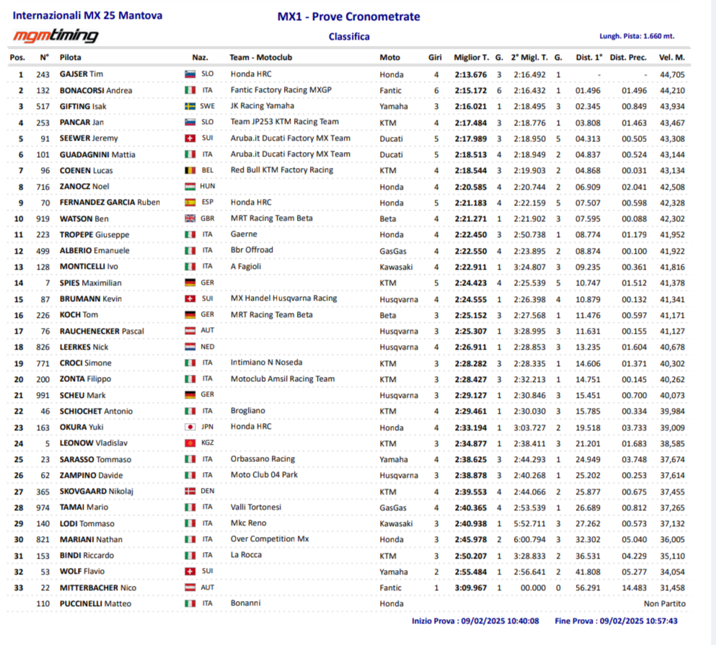The width and height of the screenshot is (716, 645).
Task: Click the Belgian flag beside Coenen Lucas
Action: coord(190,171)
